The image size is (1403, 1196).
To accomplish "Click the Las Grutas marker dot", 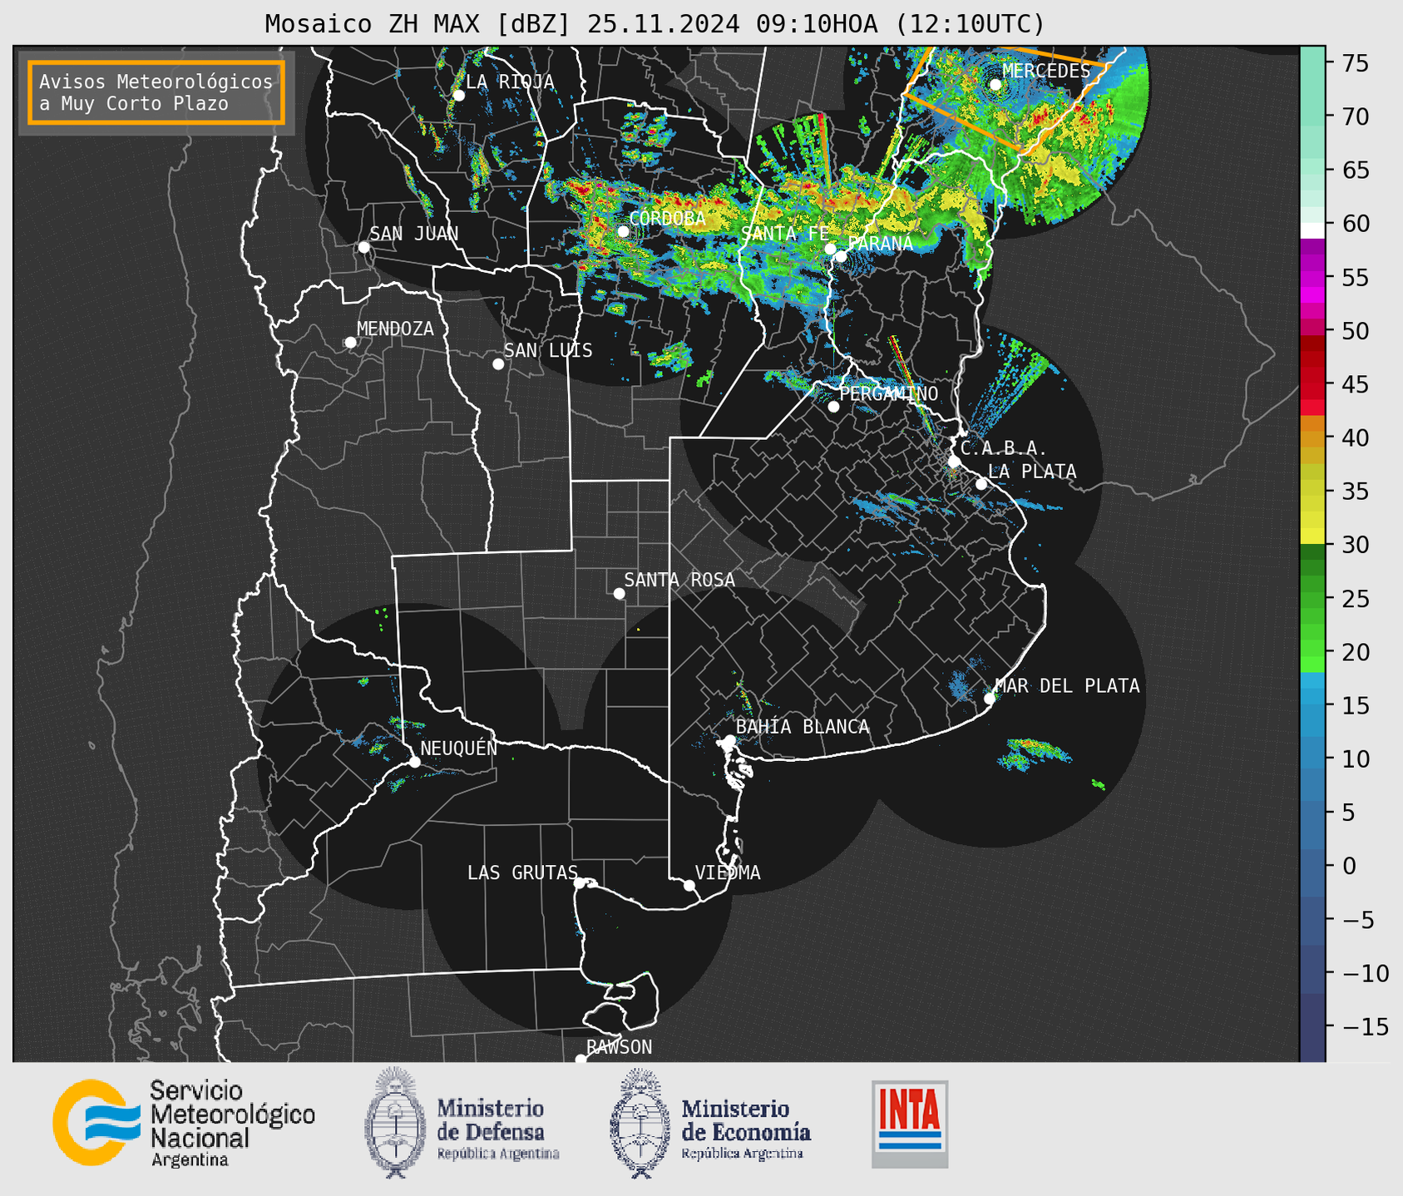I will [x=580, y=883].
